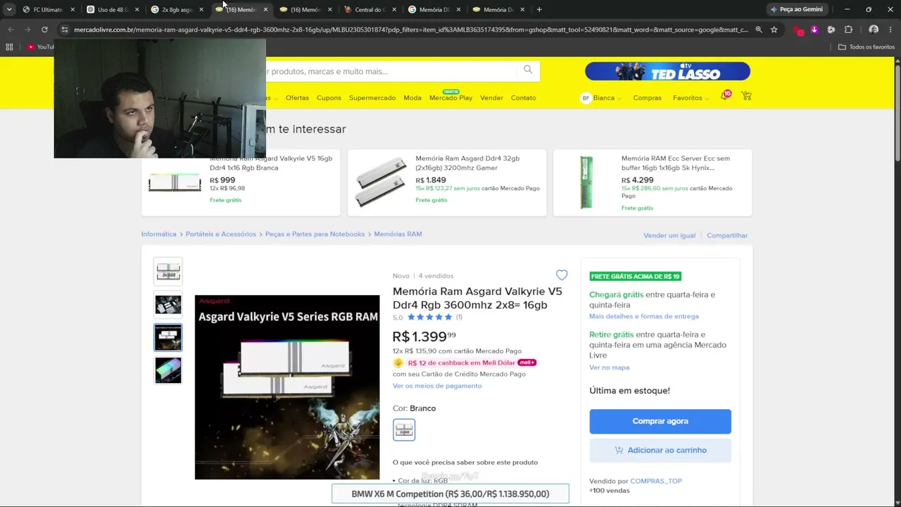Click the main Asgard Valkyrie product image
901x507 pixels.
pyautogui.click(x=287, y=387)
